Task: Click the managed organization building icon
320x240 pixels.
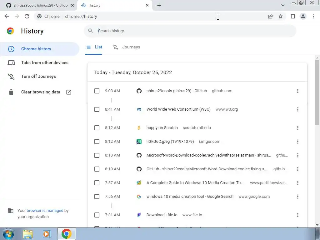Action: (x=10, y=211)
